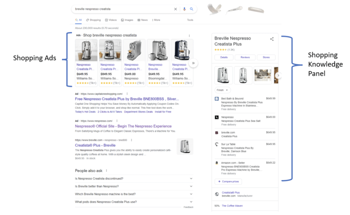Follow the "2 Clicks is All It Takes" sitelink
This screenshot has width=350, height=215.
point(110,112)
